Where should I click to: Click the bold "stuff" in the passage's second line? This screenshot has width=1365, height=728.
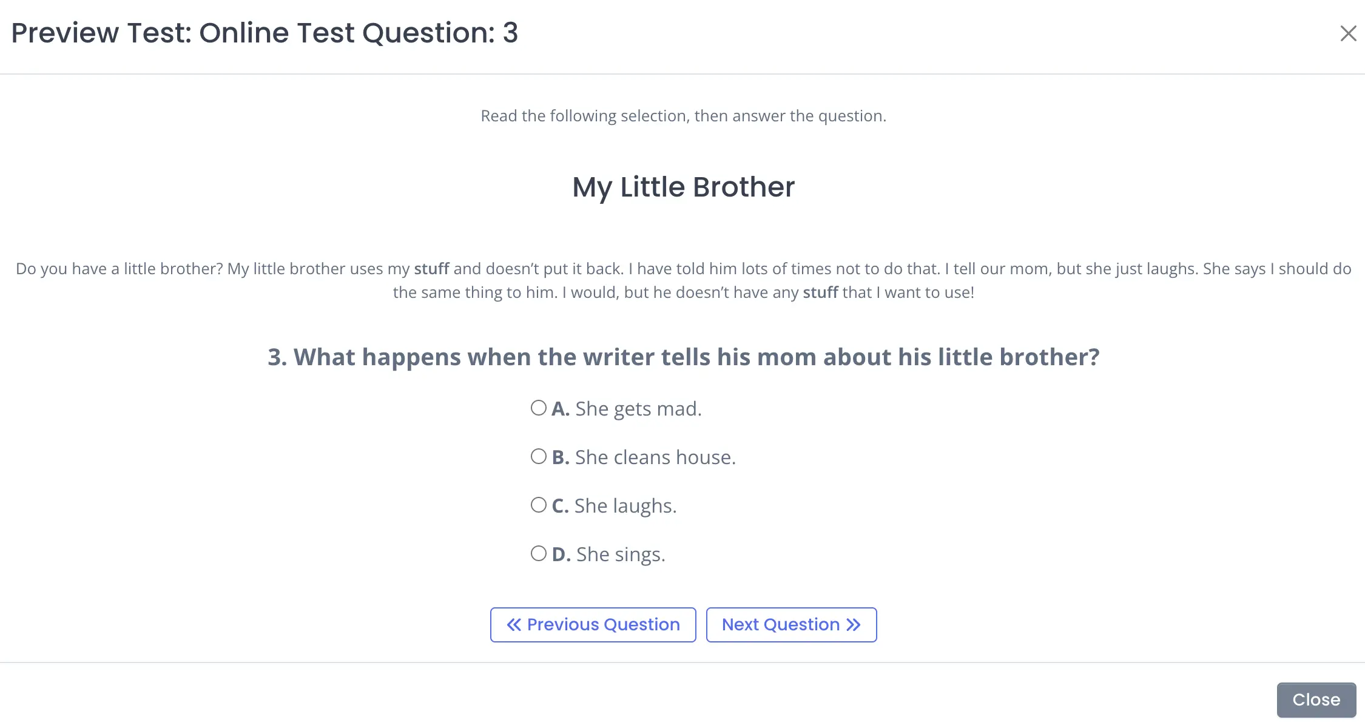820,292
